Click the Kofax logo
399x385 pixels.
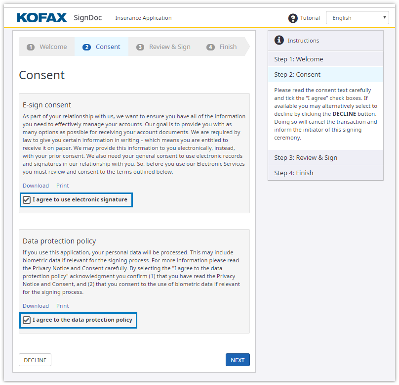(42, 18)
